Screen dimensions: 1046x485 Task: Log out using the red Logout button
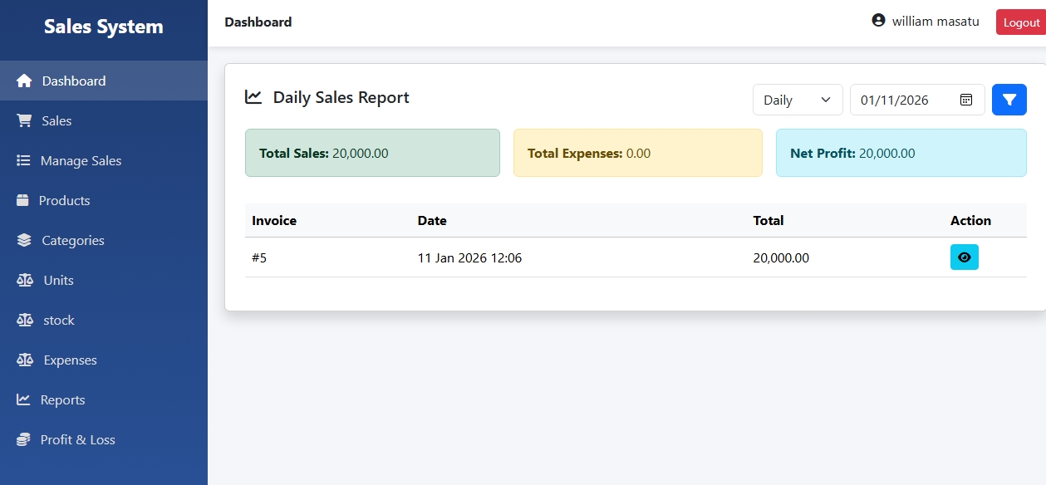(x=1021, y=22)
